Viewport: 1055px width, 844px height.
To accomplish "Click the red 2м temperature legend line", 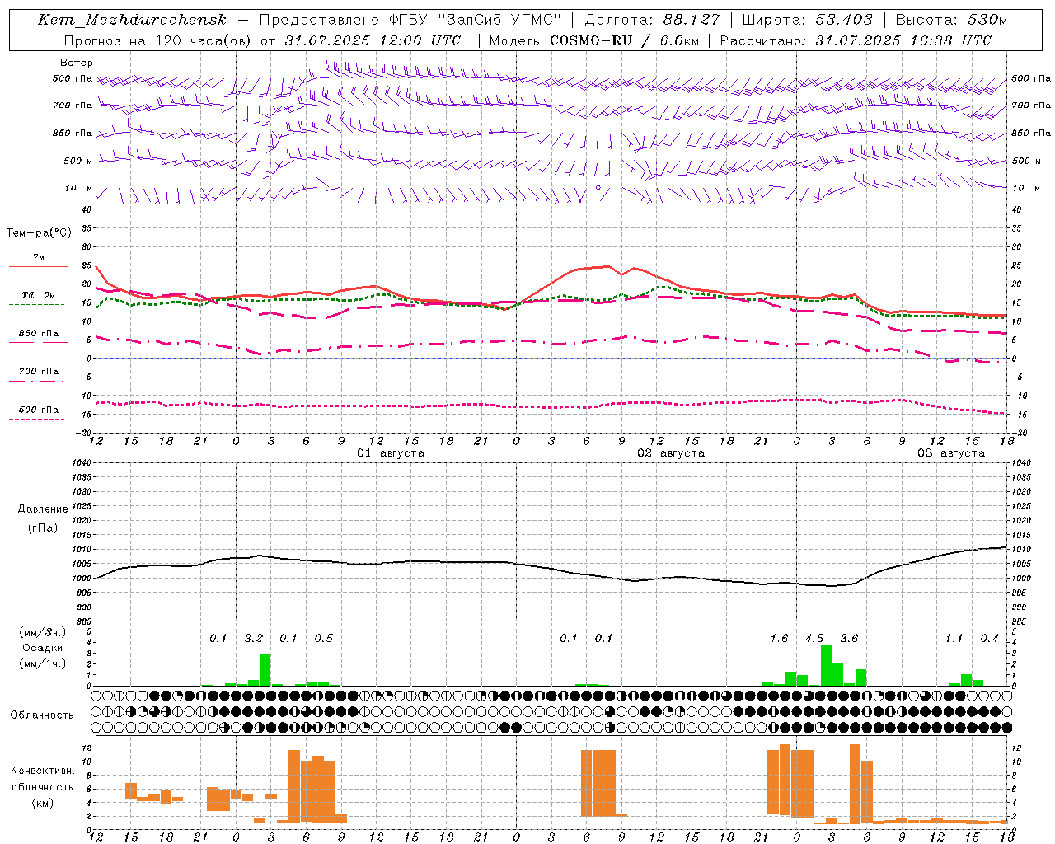I will point(38,266).
